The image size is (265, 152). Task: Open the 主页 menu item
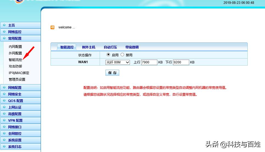pos(20,25)
